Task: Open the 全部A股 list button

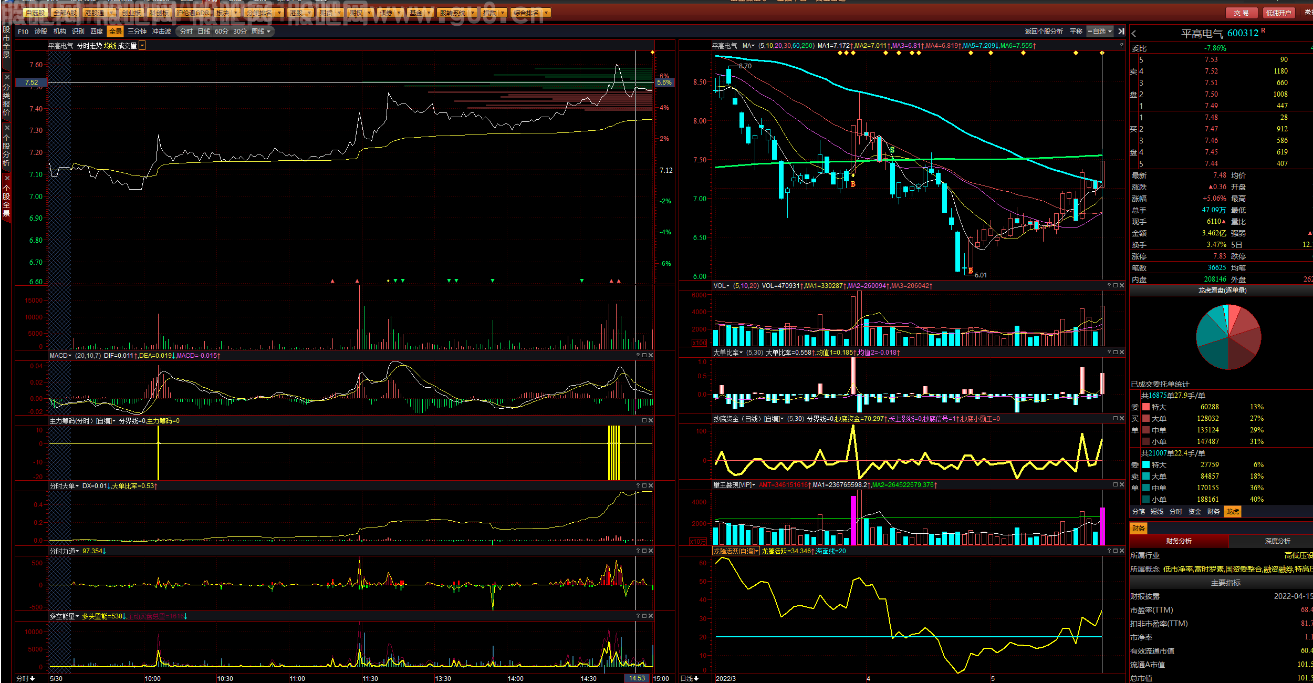Action: point(65,13)
